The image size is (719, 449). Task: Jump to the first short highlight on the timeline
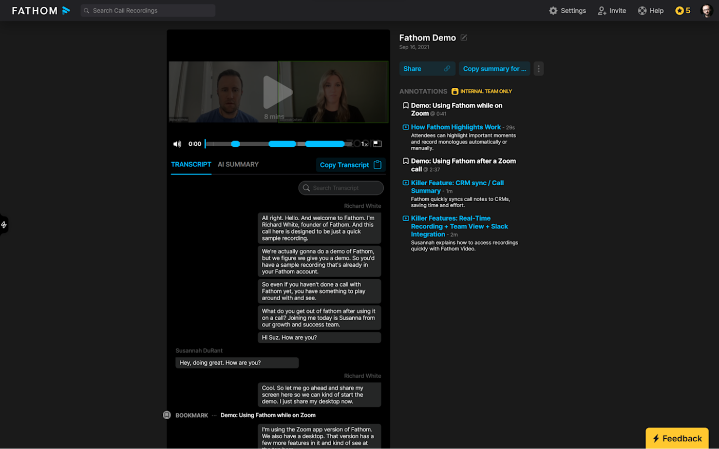pos(235,144)
